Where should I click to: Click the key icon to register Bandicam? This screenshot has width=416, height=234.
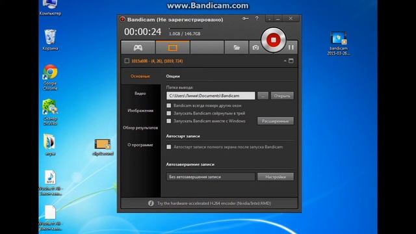click(x=246, y=19)
